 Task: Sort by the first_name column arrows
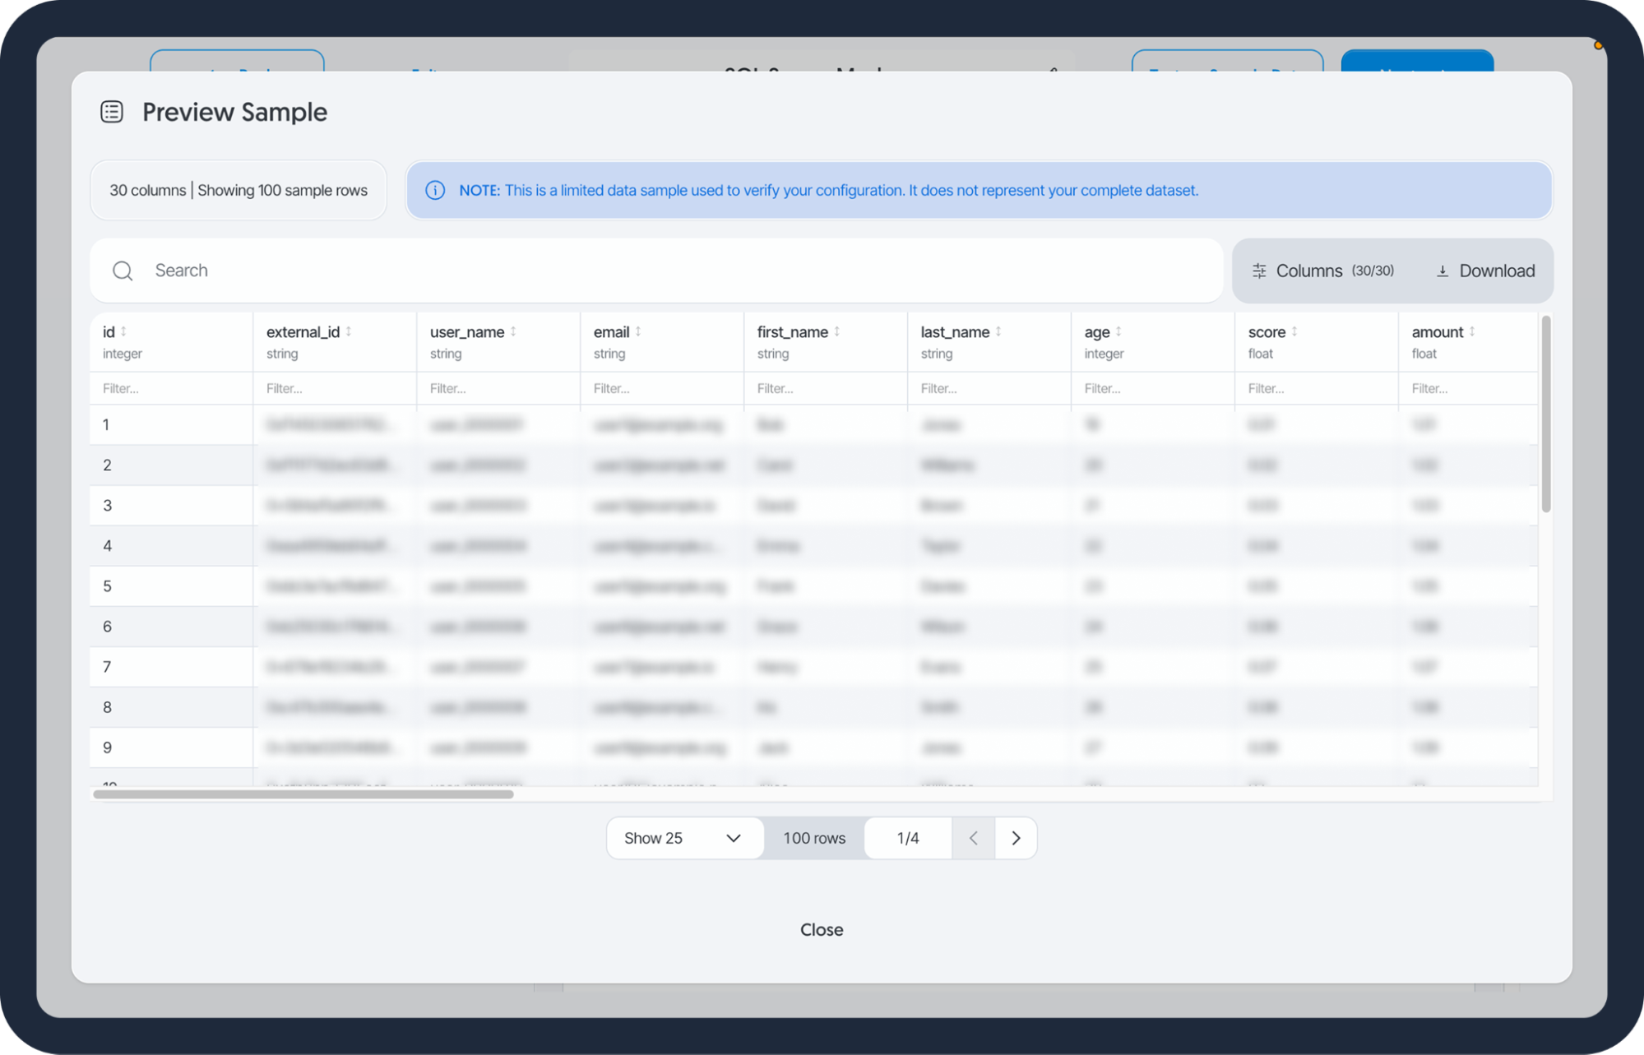(x=837, y=331)
